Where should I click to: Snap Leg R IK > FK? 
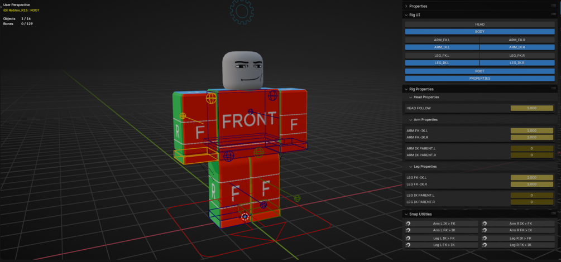tap(518, 239)
